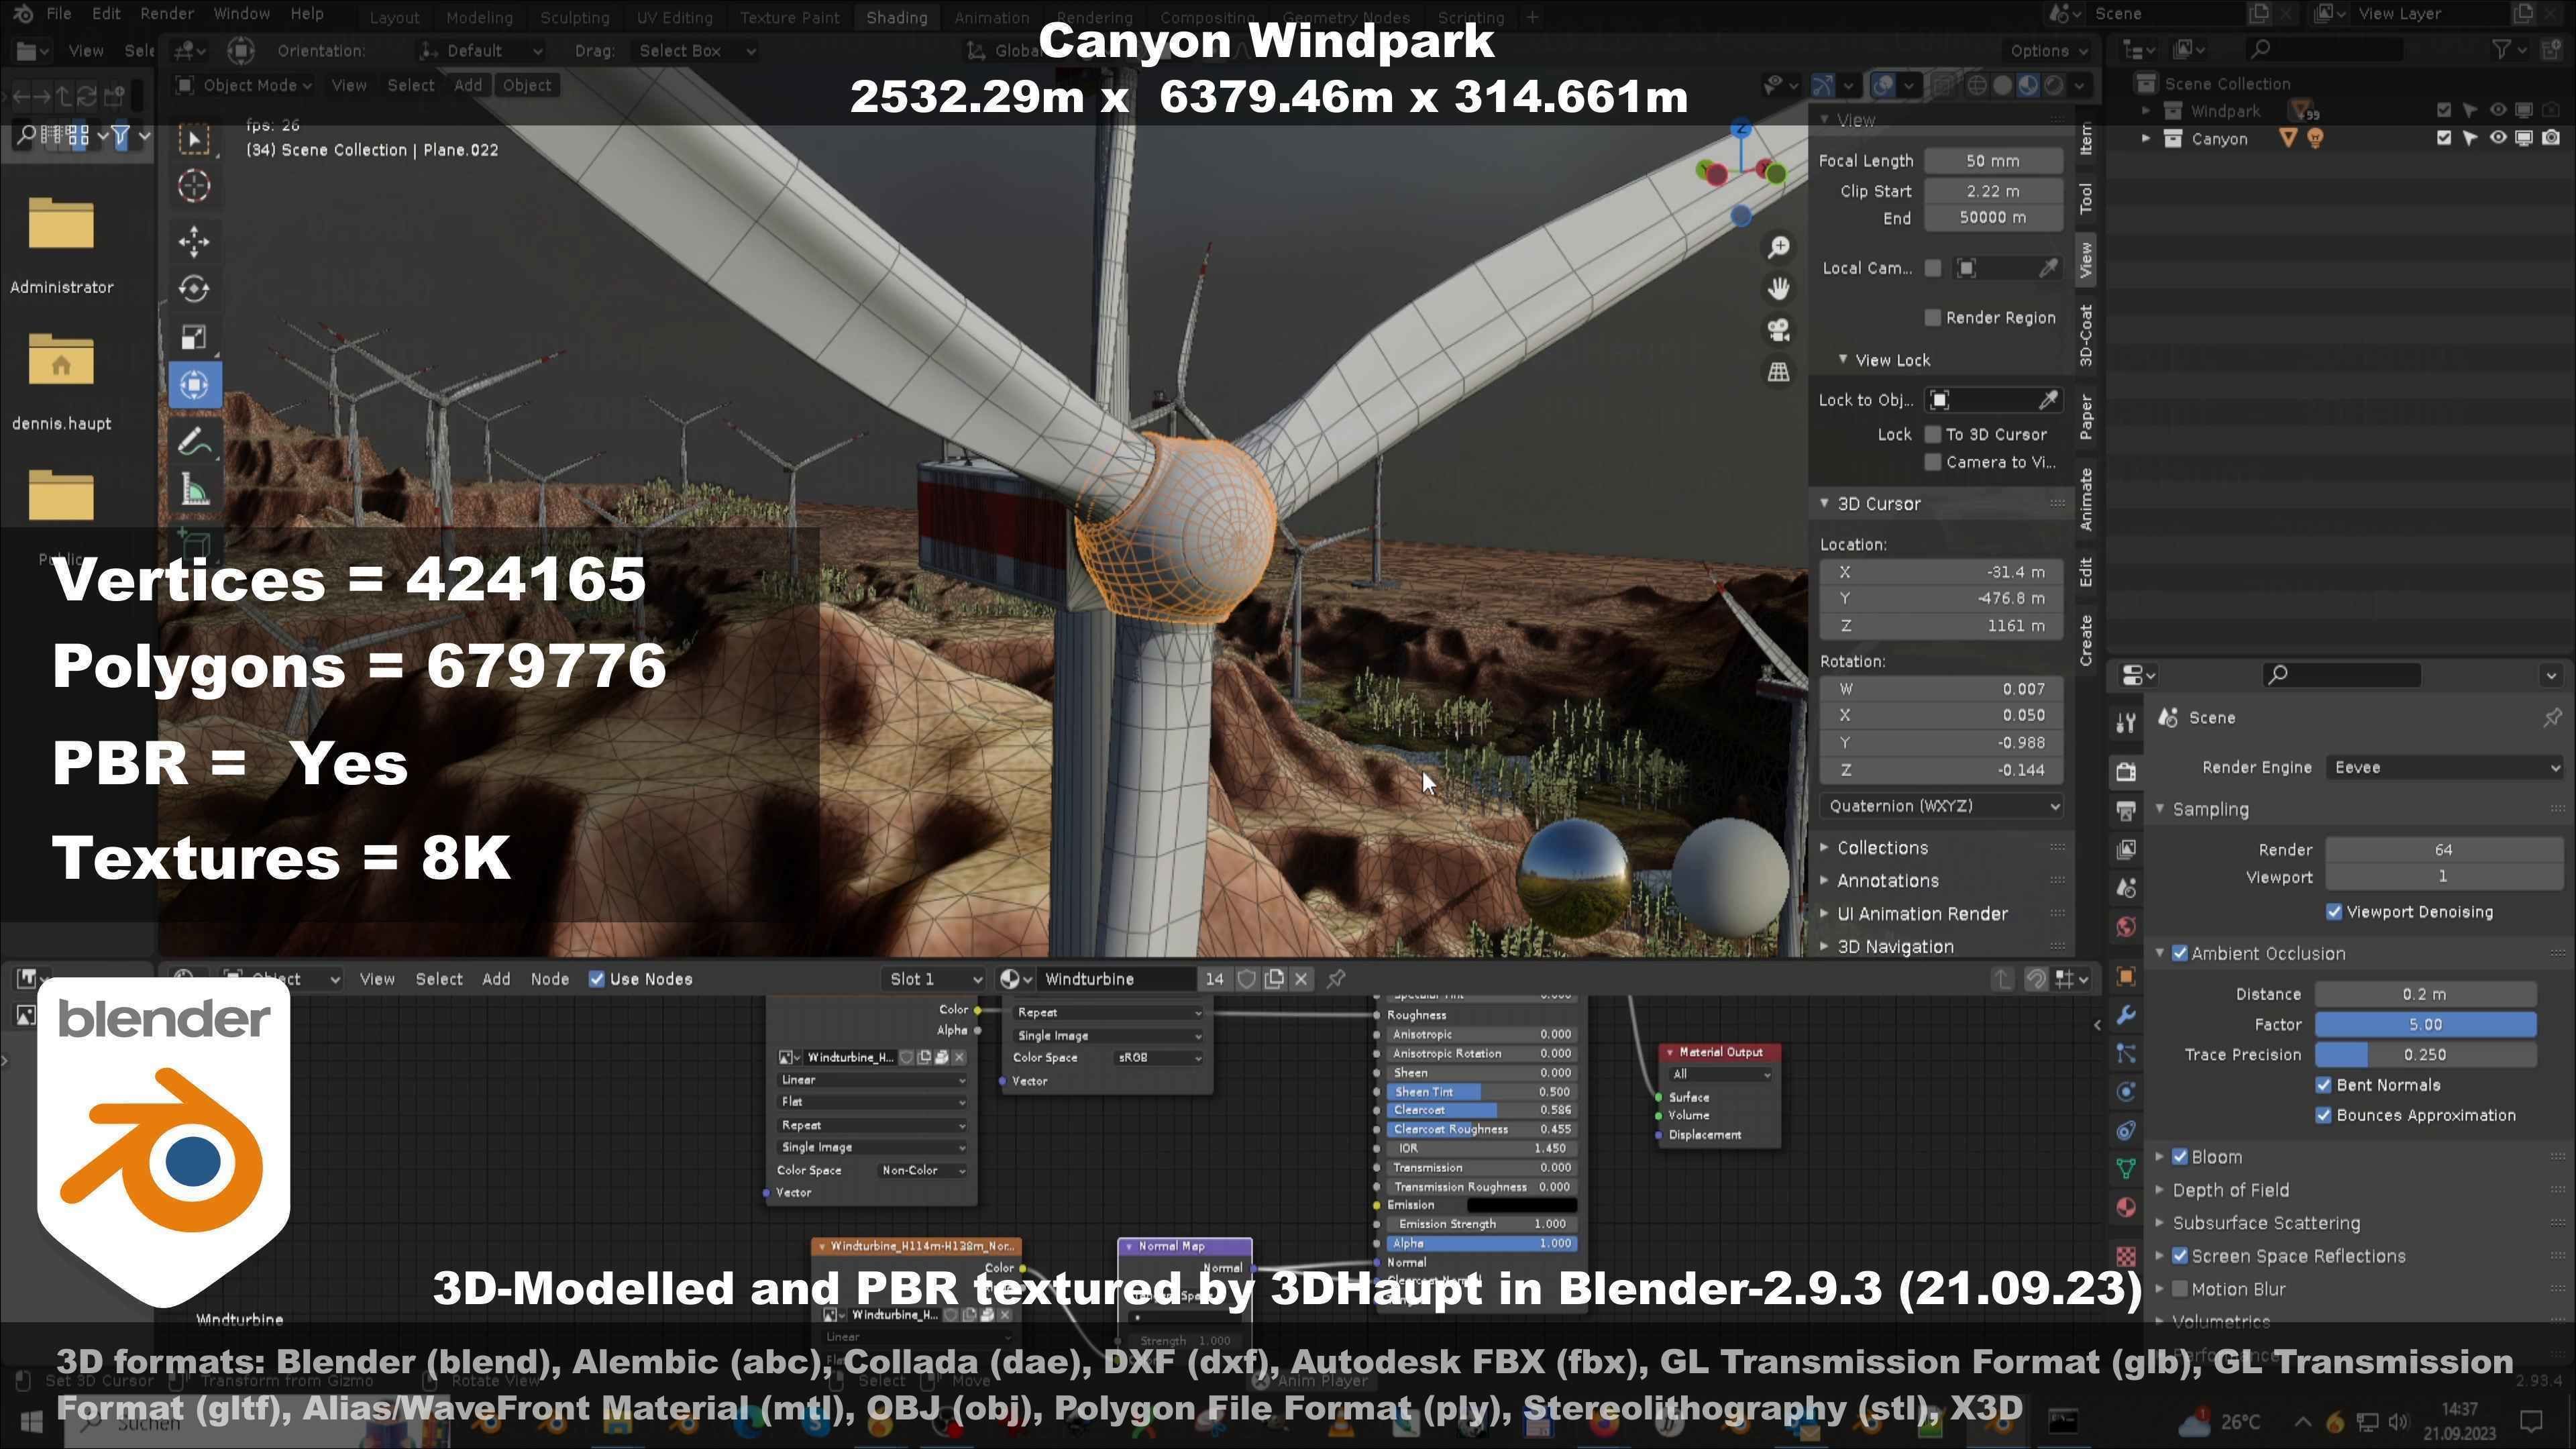Expand the Annotations panel
Screen dimensions: 2576x1449
(1886, 881)
